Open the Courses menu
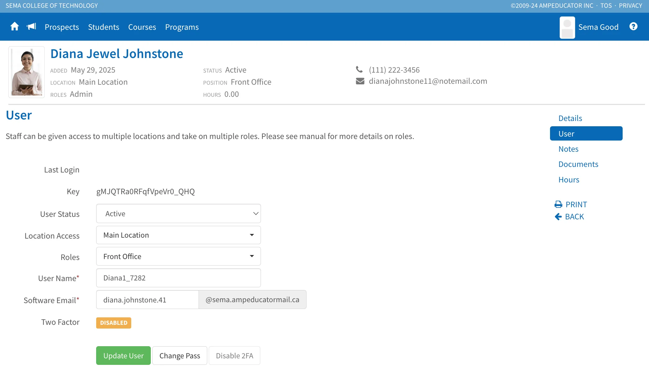Screen dimensions: 649x376 (142, 27)
